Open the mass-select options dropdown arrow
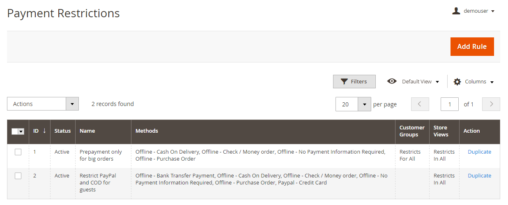Image resolution: width=508 pixels, height=205 pixels. pos(21,131)
